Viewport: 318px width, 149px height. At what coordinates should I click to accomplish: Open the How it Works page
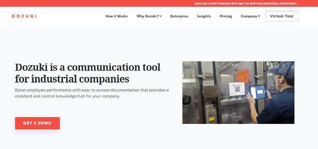[116, 16]
